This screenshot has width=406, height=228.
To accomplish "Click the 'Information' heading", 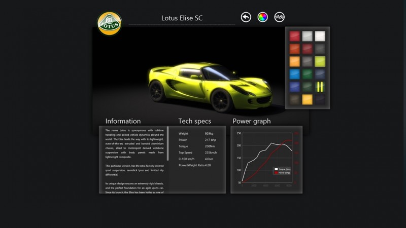I will point(123,121).
